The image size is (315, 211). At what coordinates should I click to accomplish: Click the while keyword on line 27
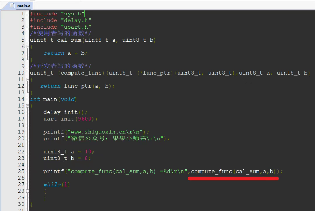click(52, 185)
